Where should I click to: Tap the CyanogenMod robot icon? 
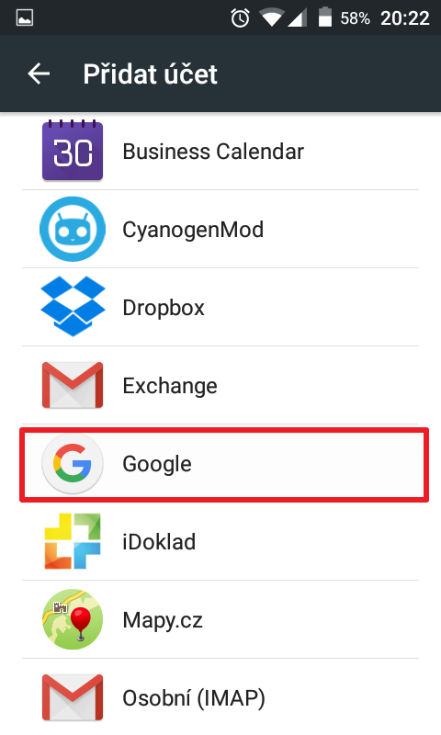pyautogui.click(x=73, y=229)
